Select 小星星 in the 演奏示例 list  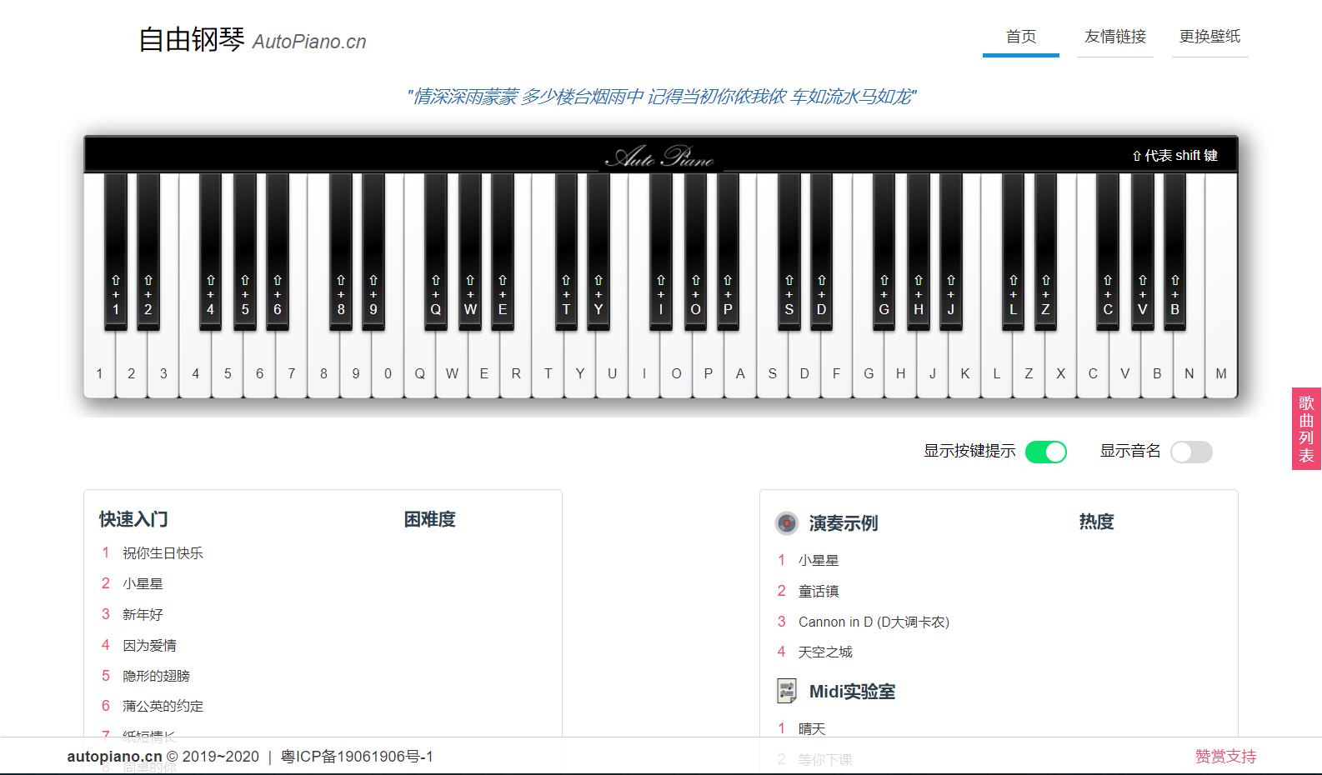(819, 560)
